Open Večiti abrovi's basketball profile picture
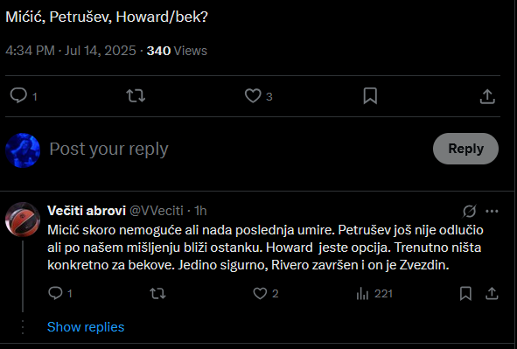 click(23, 220)
